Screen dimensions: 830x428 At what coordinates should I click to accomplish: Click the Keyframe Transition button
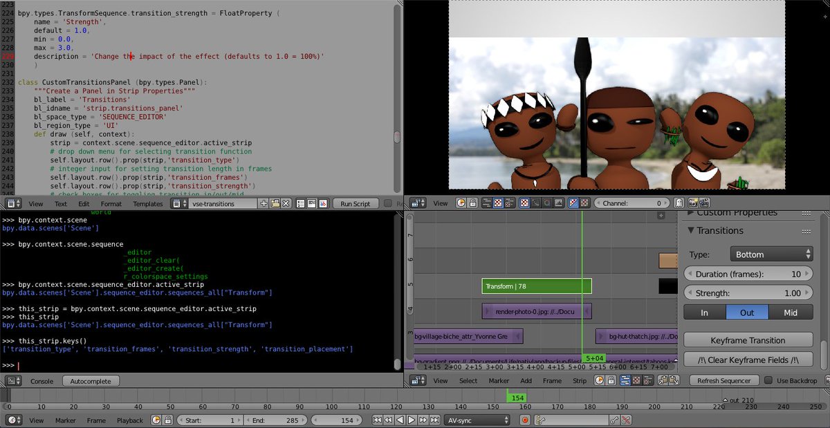click(748, 340)
